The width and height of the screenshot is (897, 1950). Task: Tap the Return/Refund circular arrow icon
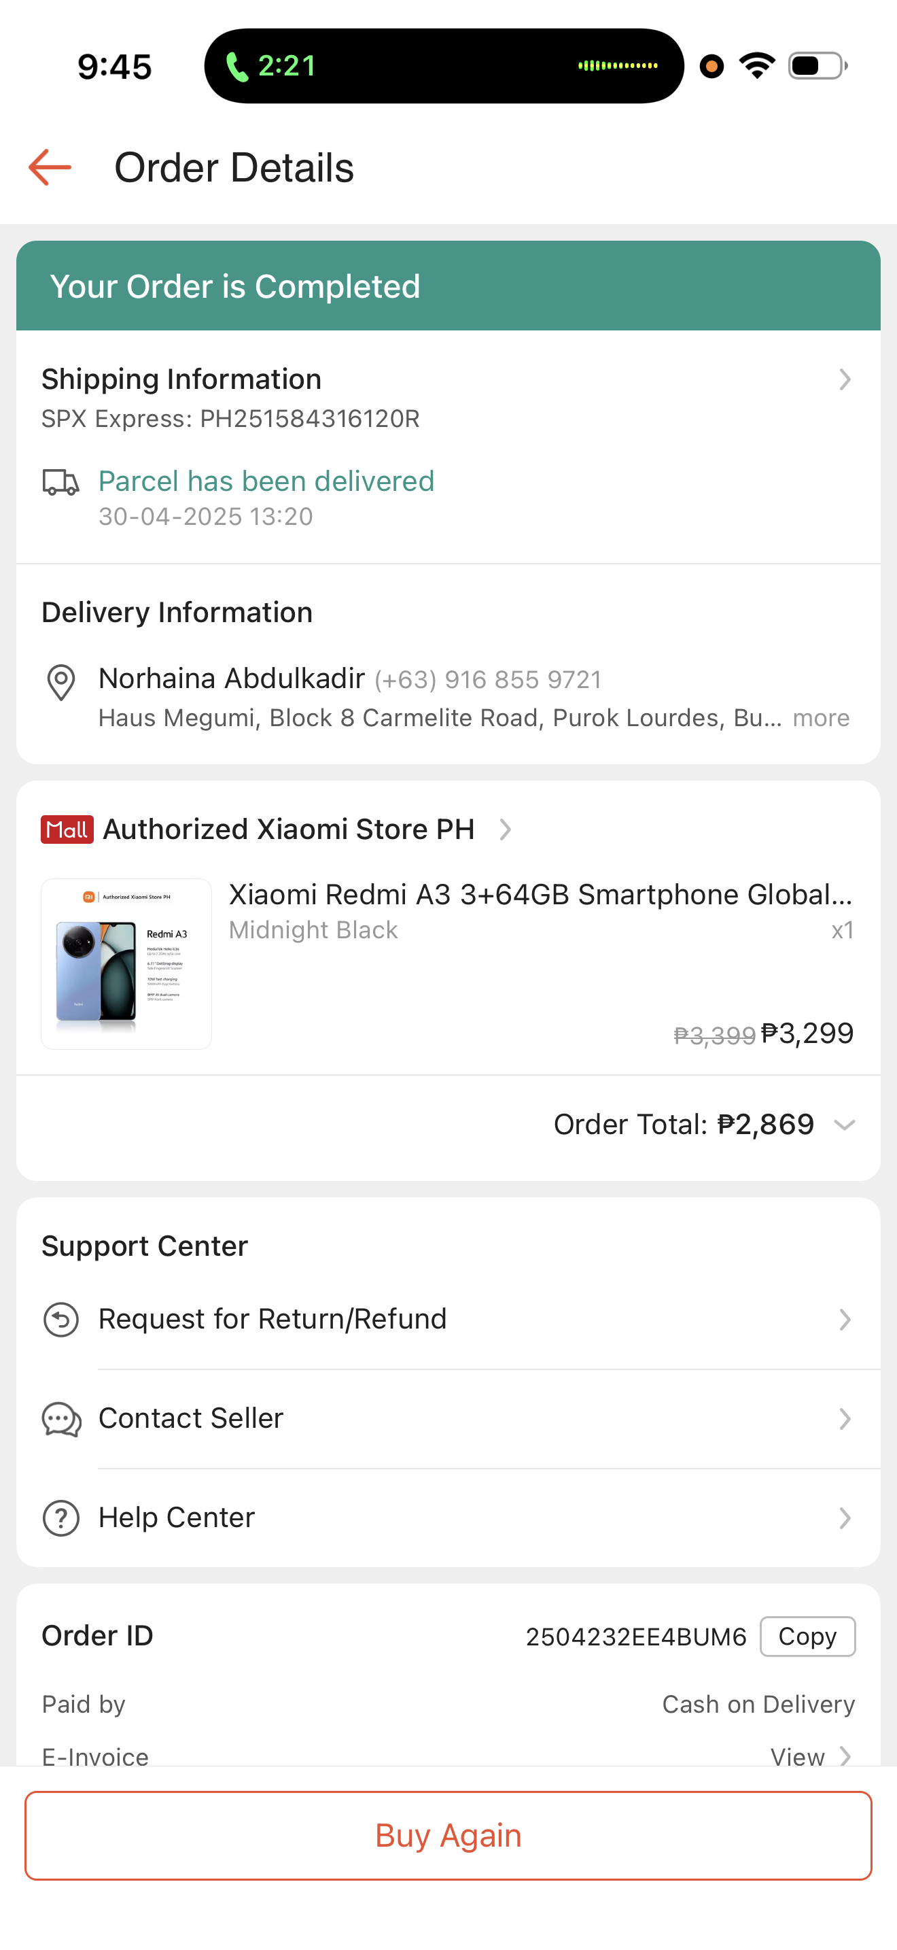click(60, 1320)
